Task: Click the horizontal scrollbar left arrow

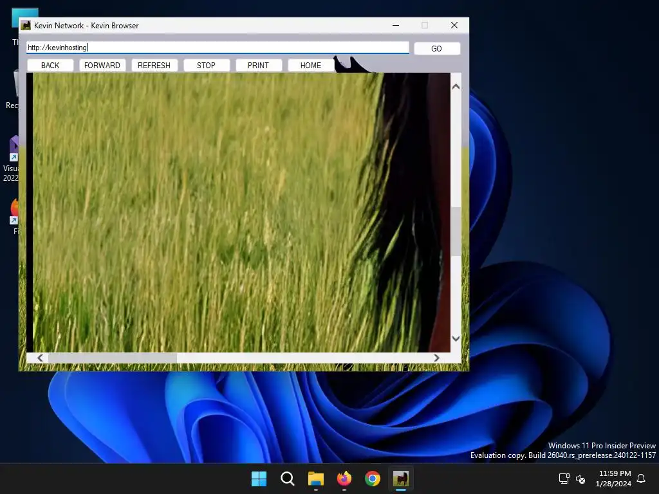Action: click(x=41, y=358)
